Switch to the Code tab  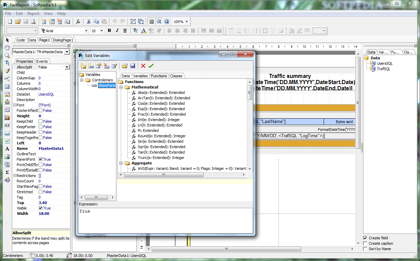tap(20, 40)
